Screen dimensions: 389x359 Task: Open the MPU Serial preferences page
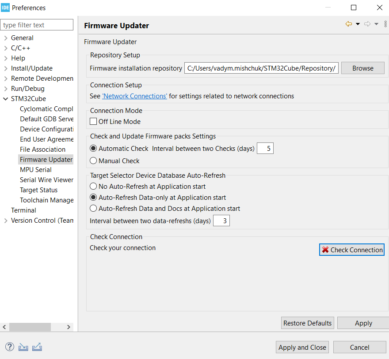[x=36, y=170]
